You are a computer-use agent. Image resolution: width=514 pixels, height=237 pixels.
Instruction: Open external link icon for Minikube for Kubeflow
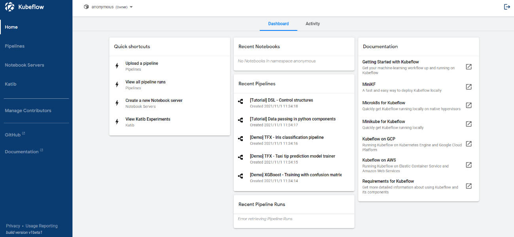click(x=469, y=124)
